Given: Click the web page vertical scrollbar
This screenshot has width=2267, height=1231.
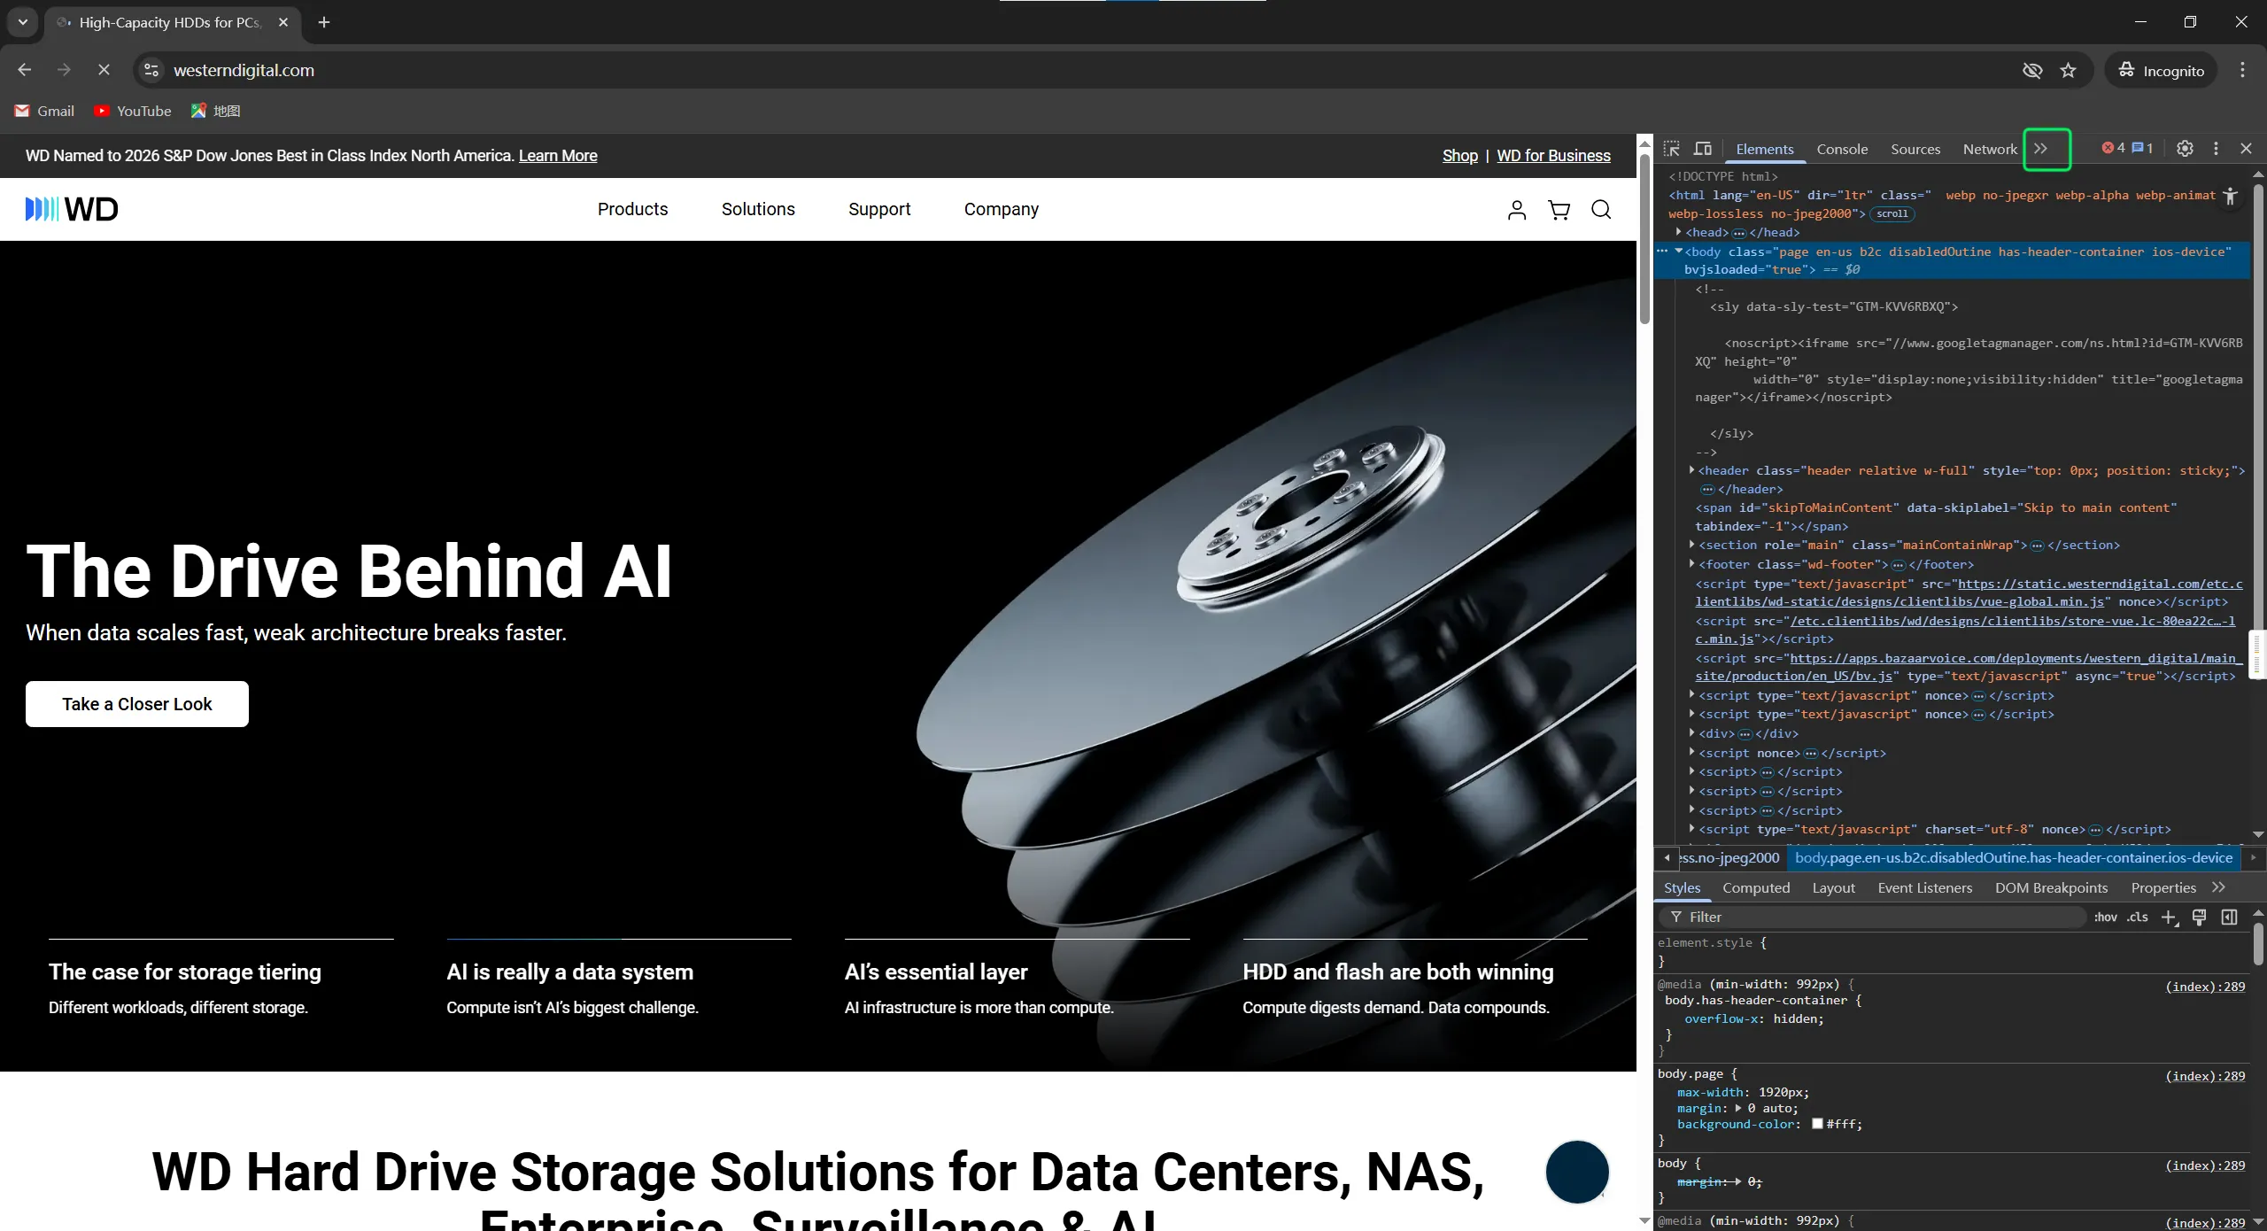Looking at the screenshot, I should pyautogui.click(x=1644, y=239).
